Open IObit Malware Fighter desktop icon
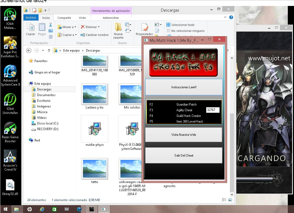294x213 pixels. pyautogui.click(x=10, y=15)
